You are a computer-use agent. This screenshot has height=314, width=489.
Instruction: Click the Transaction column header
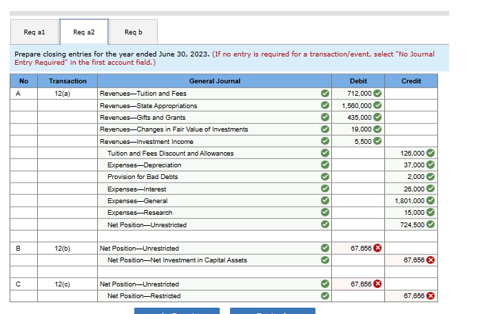[x=67, y=81]
